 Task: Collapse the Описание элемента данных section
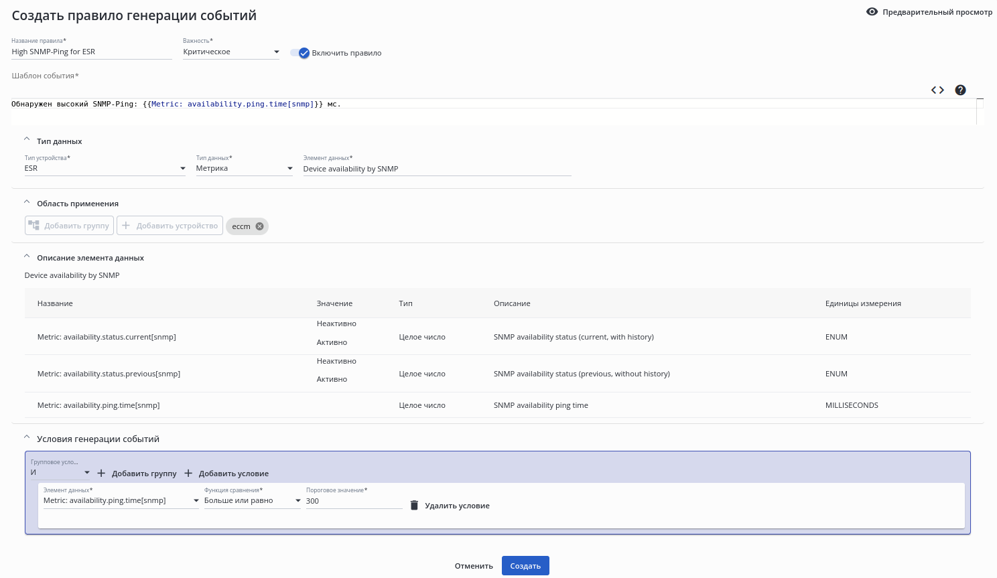coord(27,257)
